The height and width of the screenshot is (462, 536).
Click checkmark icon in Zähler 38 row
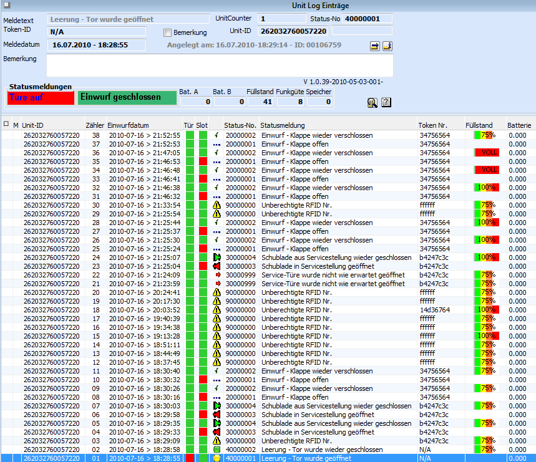point(217,135)
